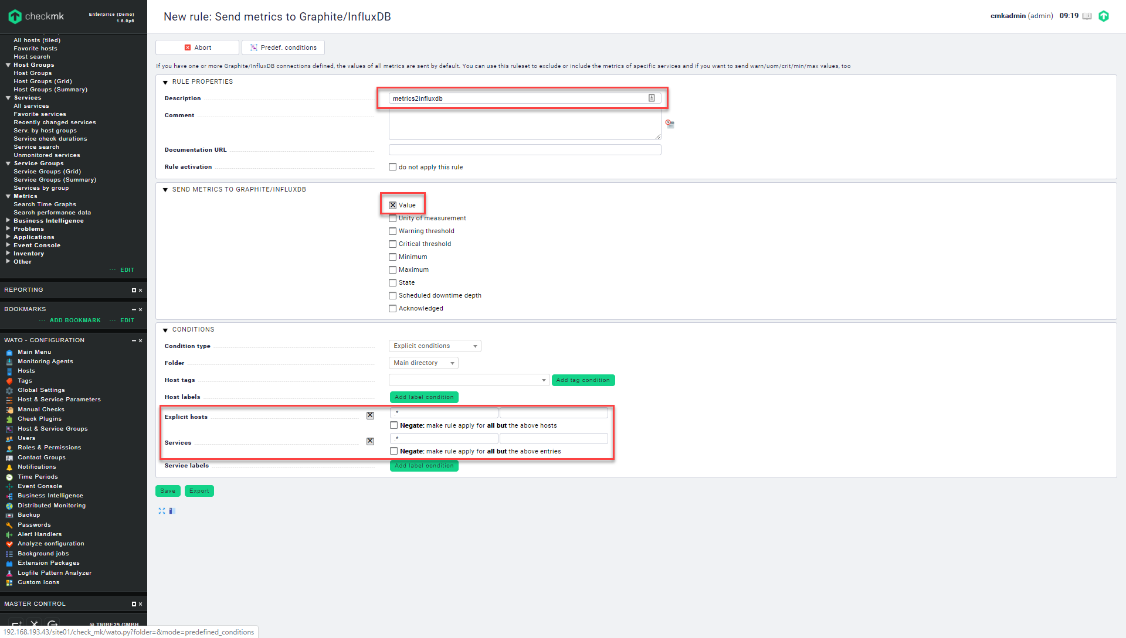Image resolution: width=1126 pixels, height=638 pixels.
Task: Collapse the Rule Properties section
Action: 165,82
